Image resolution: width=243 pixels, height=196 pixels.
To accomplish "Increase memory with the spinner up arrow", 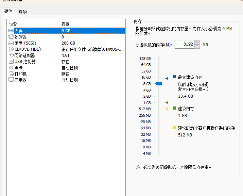I will (197, 43).
